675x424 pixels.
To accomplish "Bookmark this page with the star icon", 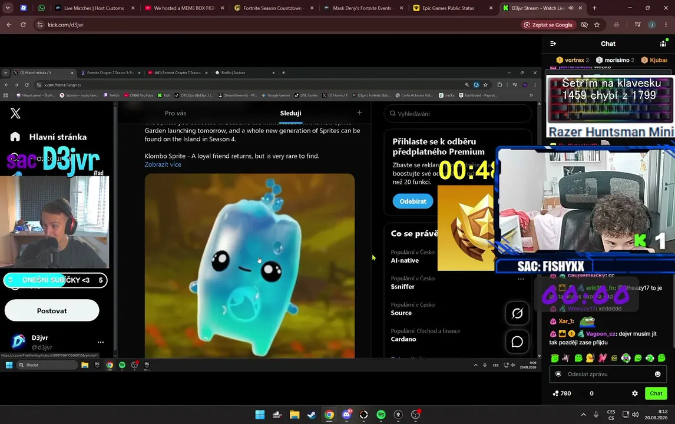I will (x=597, y=25).
